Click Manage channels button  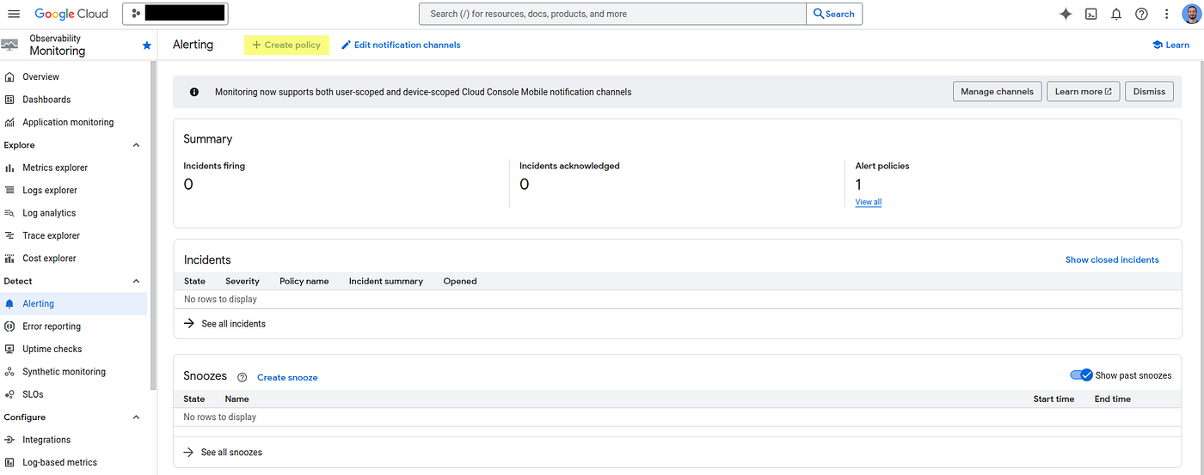[x=998, y=92]
